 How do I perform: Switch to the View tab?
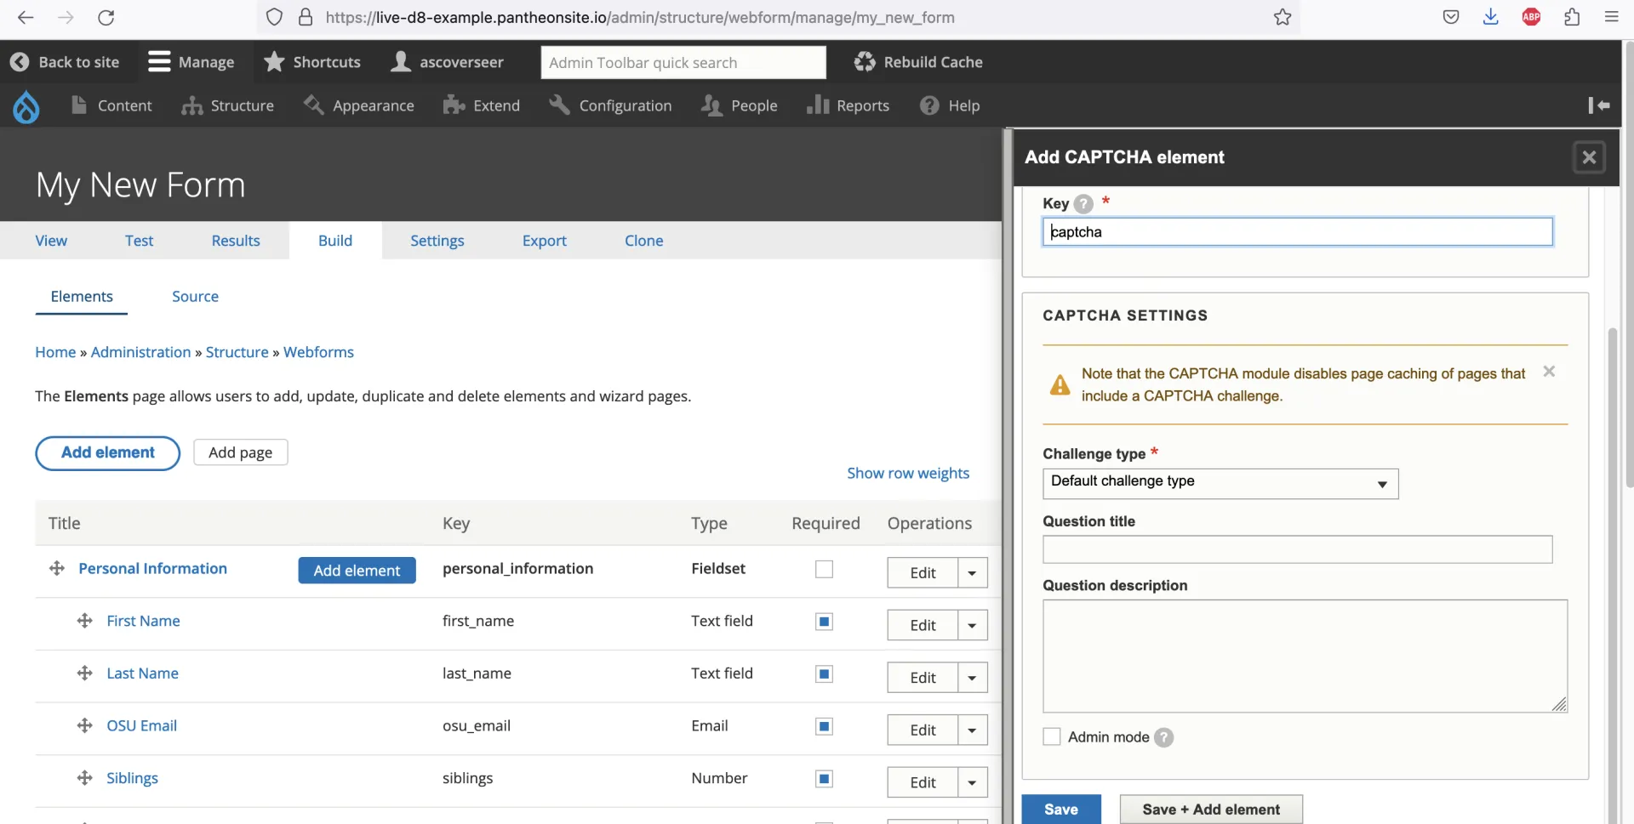(51, 241)
